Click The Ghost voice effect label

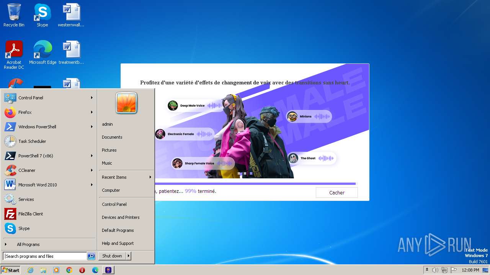[308, 158]
